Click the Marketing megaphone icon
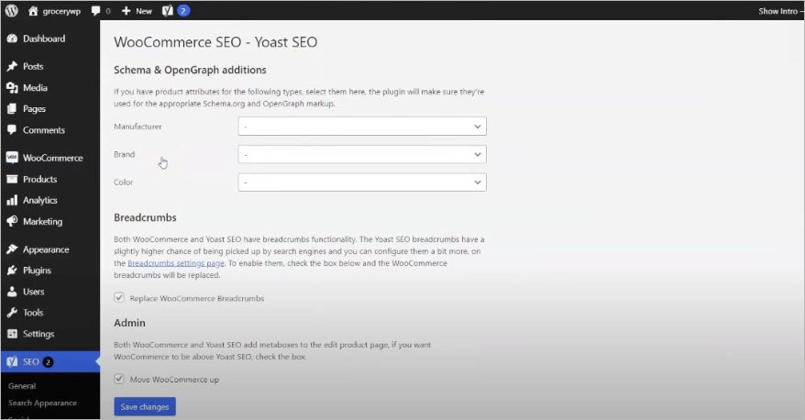The image size is (805, 420). coord(12,221)
